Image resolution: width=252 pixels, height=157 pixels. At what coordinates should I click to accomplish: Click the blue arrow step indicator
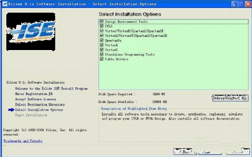click(11, 110)
